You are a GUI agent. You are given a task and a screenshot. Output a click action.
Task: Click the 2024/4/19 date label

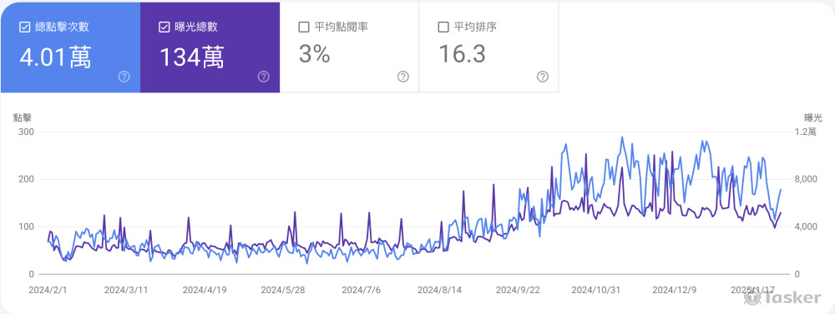(205, 291)
